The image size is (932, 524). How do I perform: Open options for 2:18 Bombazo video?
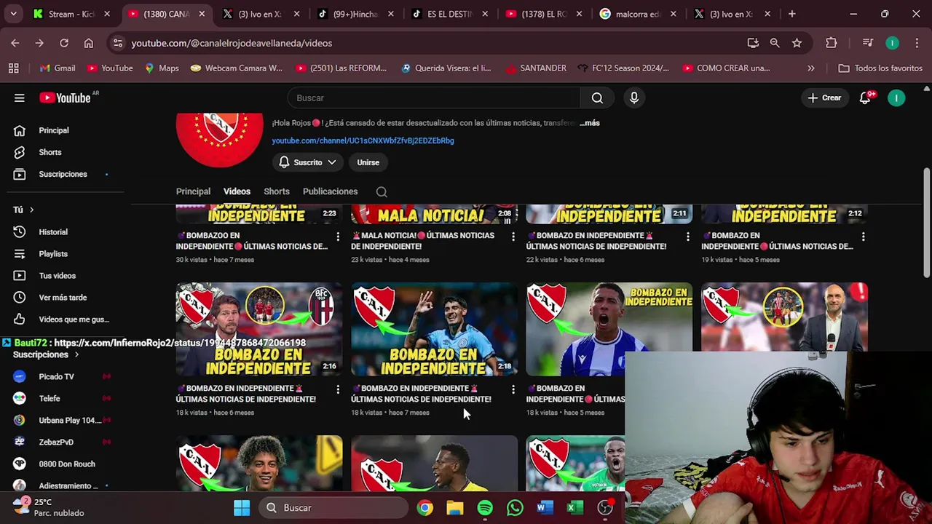tap(513, 389)
